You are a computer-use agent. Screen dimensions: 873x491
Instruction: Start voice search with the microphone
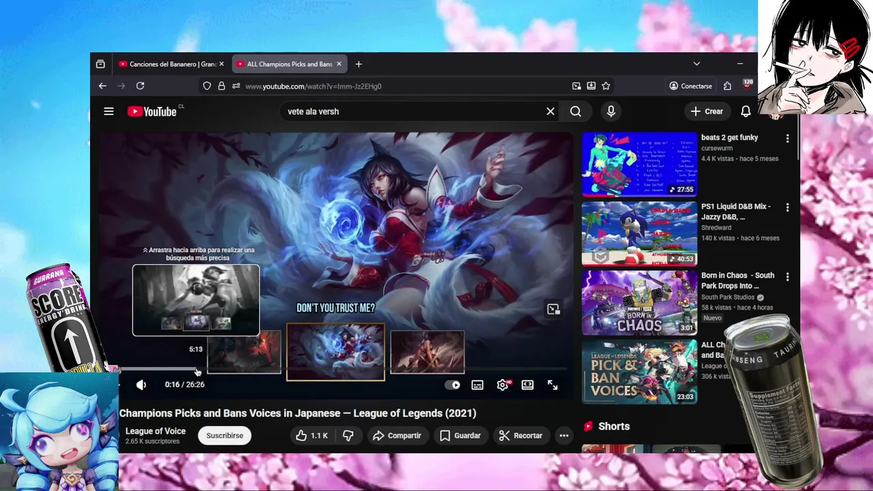(x=611, y=111)
